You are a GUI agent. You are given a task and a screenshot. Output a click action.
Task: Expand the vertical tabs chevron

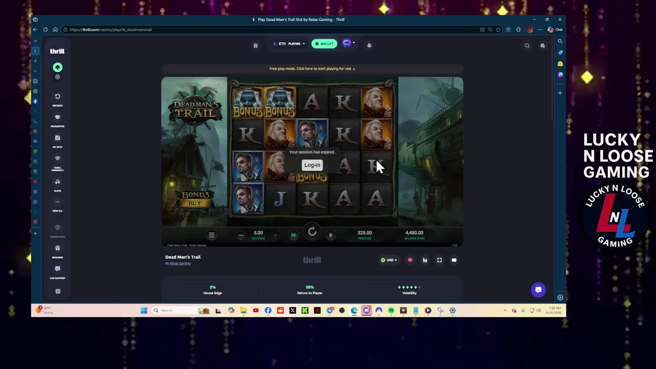click(x=35, y=41)
